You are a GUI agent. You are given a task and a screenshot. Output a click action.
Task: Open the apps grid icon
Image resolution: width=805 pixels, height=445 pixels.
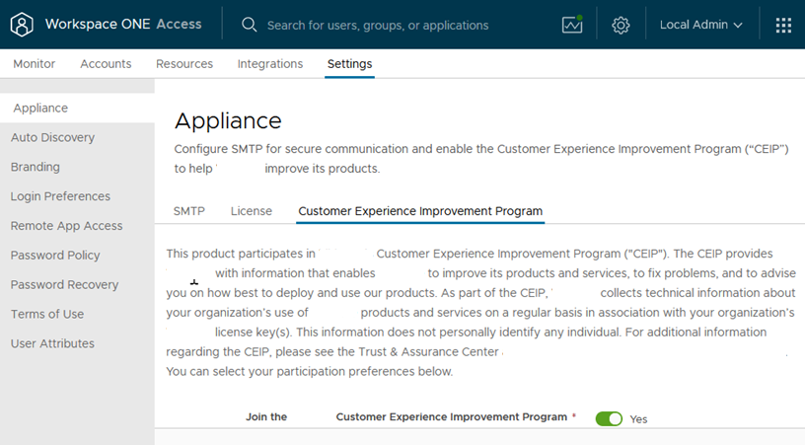click(x=783, y=25)
